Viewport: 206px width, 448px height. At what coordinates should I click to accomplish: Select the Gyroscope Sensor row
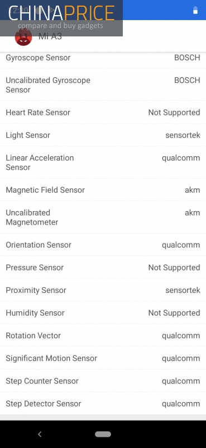coord(103,58)
